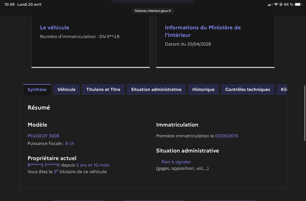Tap the 94 % battery percentage text
306x201 pixels.
pyautogui.click(x=288, y=5)
